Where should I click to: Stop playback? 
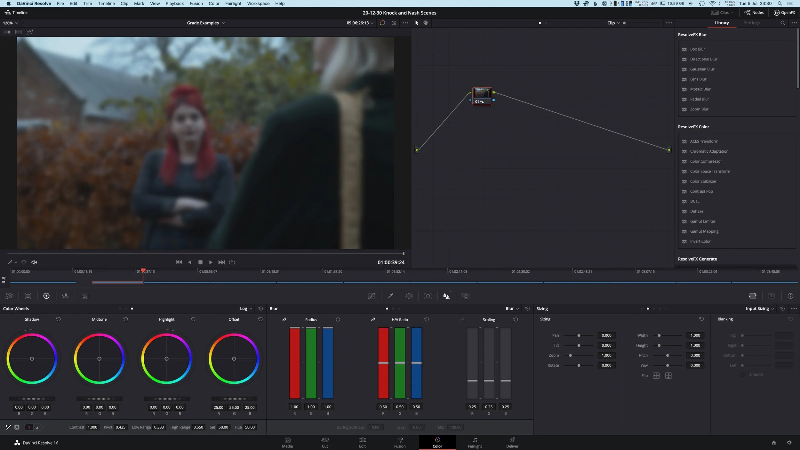point(200,262)
